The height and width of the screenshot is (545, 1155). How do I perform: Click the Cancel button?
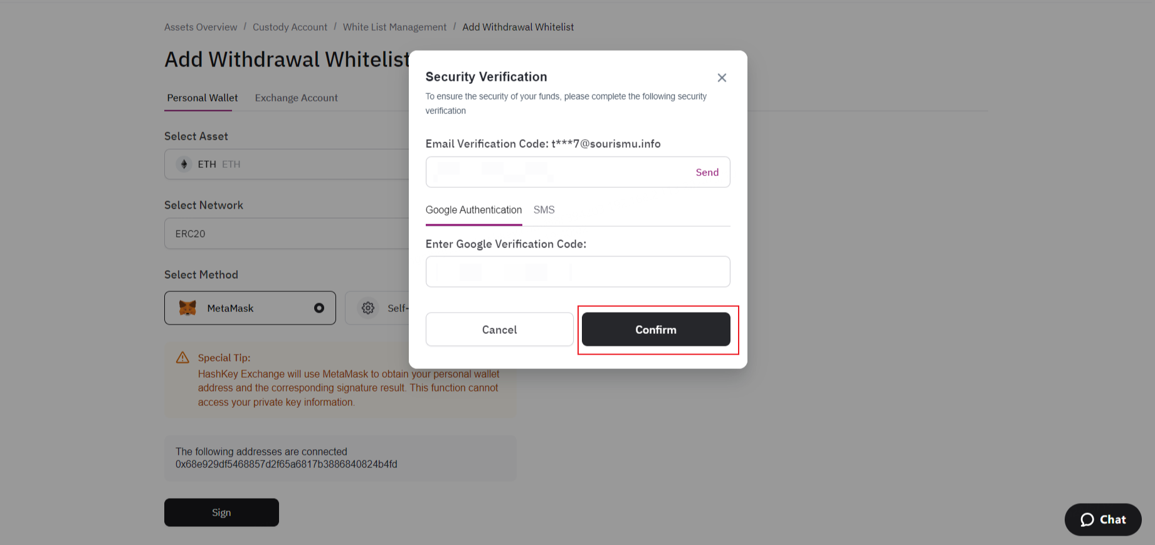tap(499, 330)
